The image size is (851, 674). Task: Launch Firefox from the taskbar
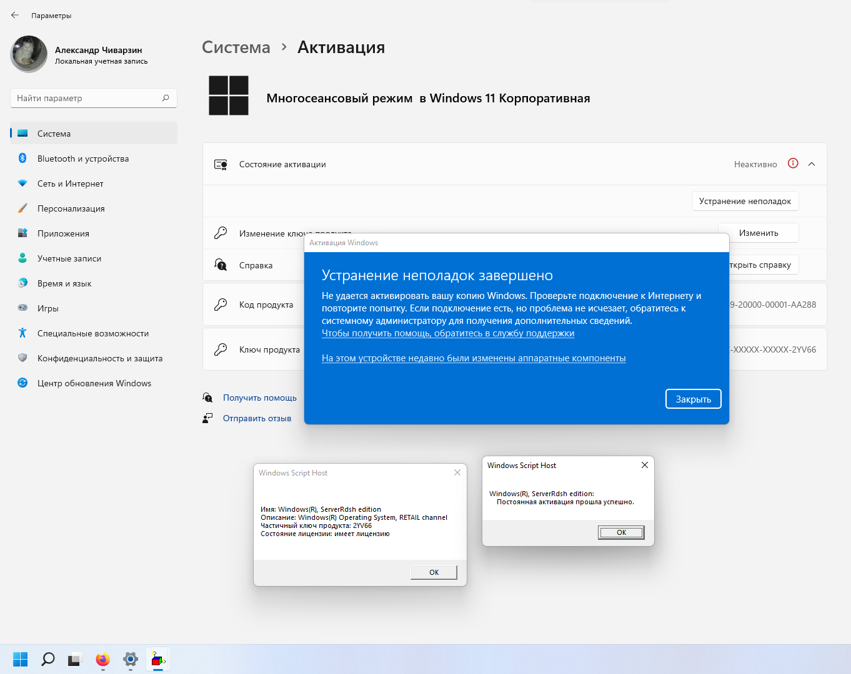[103, 659]
